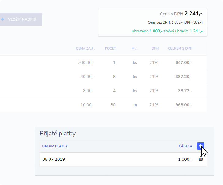Select the CELKEM S DPH column header
223x185 pixels.
180,48
